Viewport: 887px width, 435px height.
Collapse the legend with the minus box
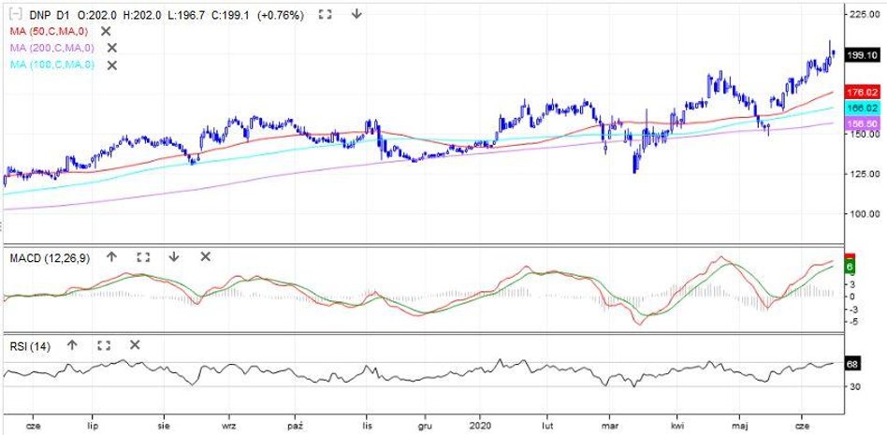click(x=13, y=14)
